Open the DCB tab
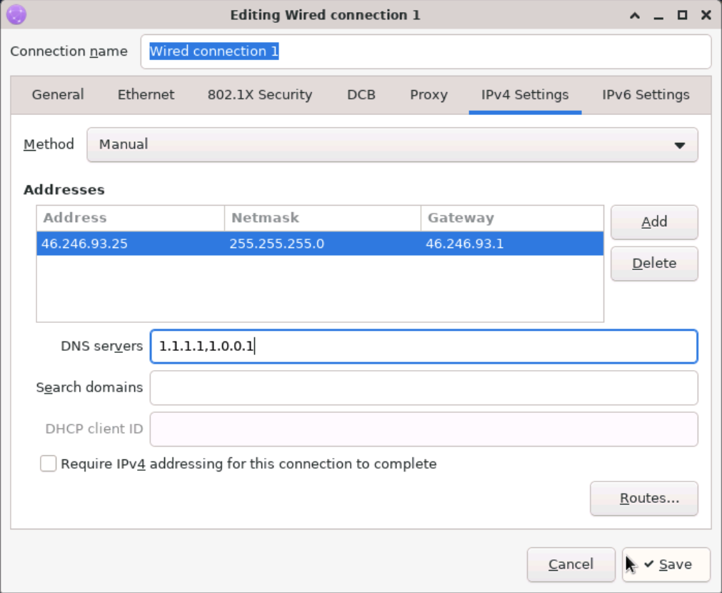Viewport: 722px width, 593px height. (361, 94)
